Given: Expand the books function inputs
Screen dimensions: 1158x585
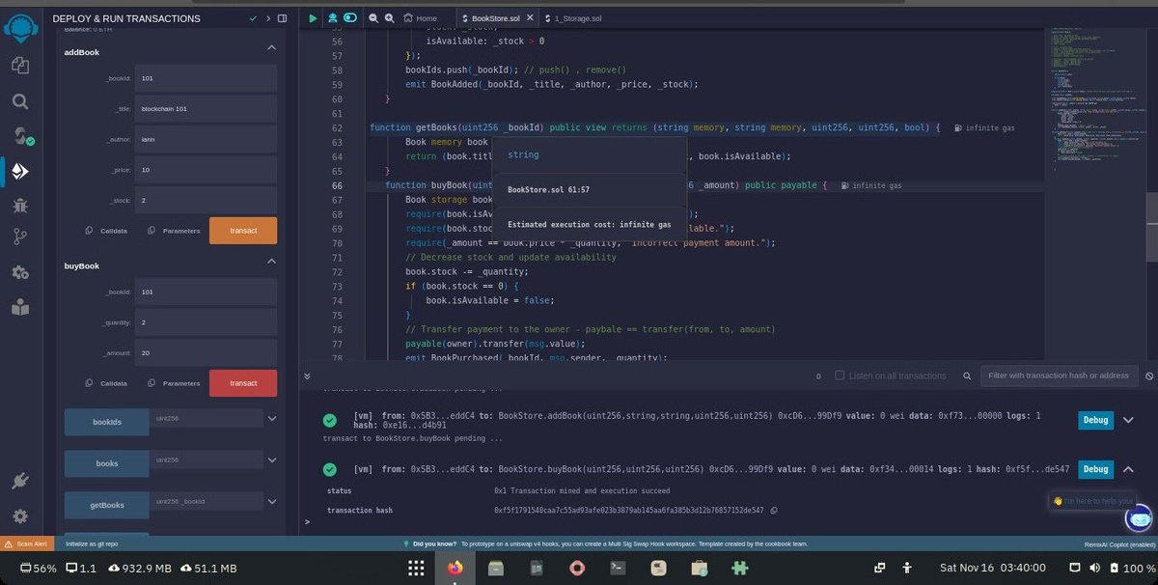Looking at the screenshot, I should (x=271, y=460).
